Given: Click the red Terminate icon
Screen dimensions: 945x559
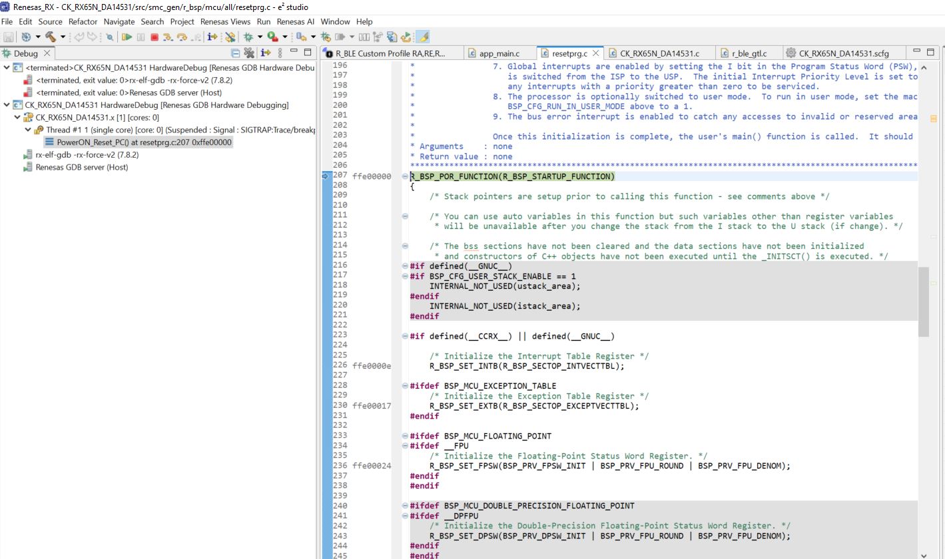Looking at the screenshot, I should coord(155,37).
